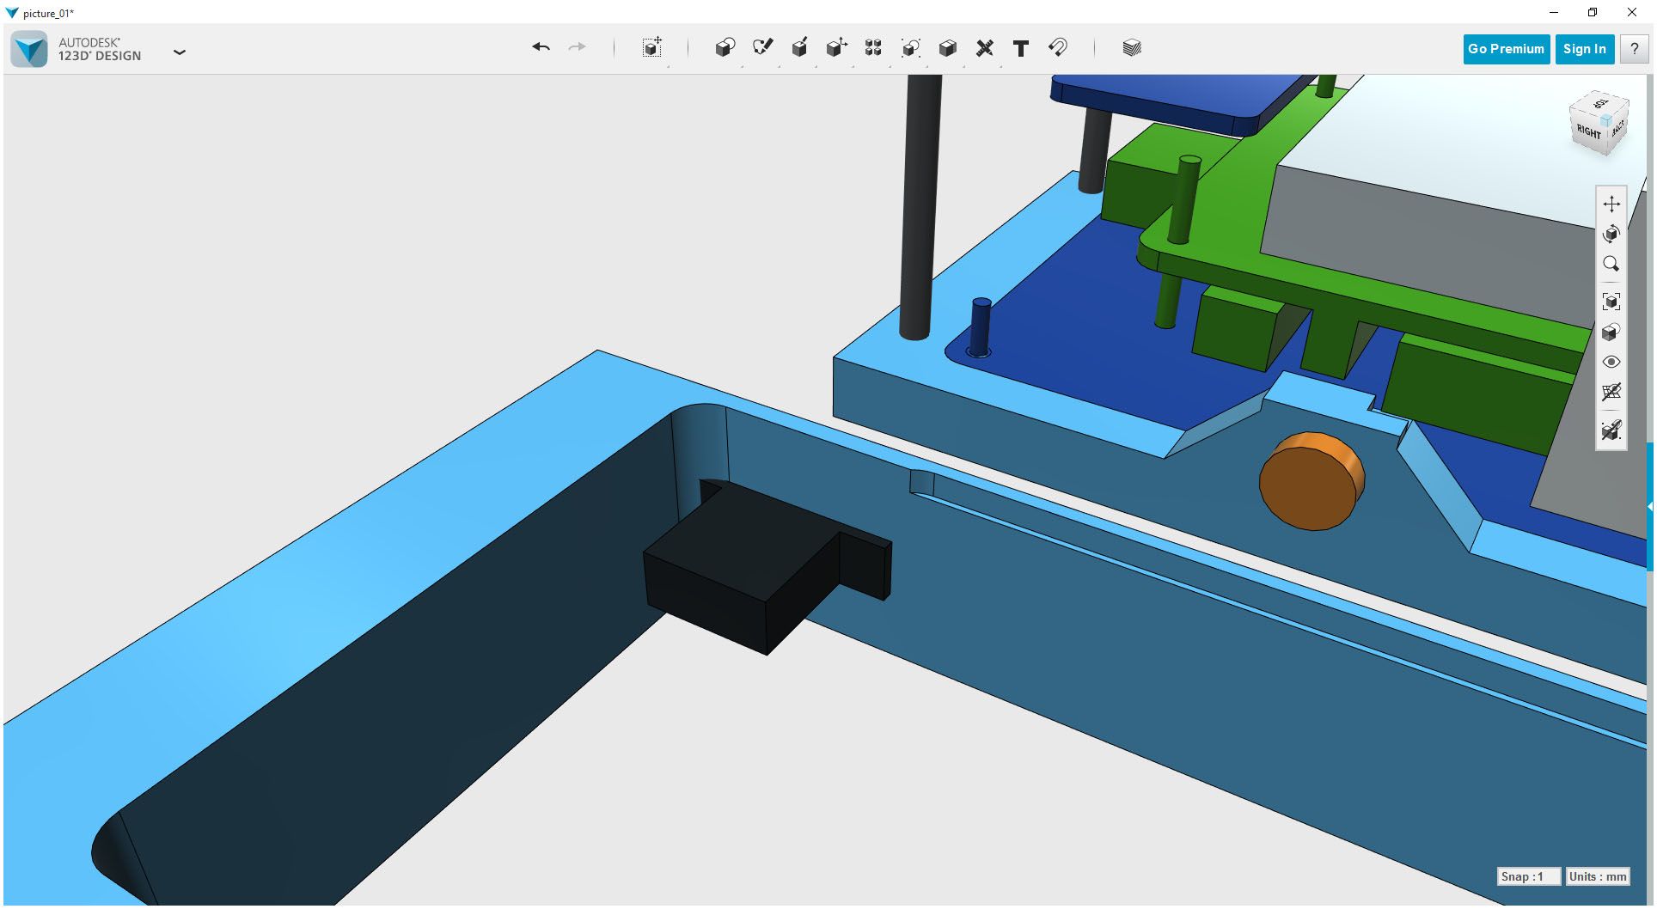This screenshot has height=909, width=1657.
Task: Select the Snap magnet tool
Action: (1058, 48)
